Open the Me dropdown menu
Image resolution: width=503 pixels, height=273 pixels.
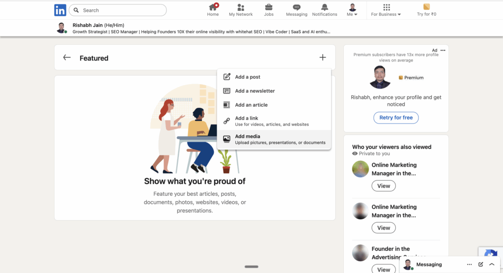tap(352, 10)
